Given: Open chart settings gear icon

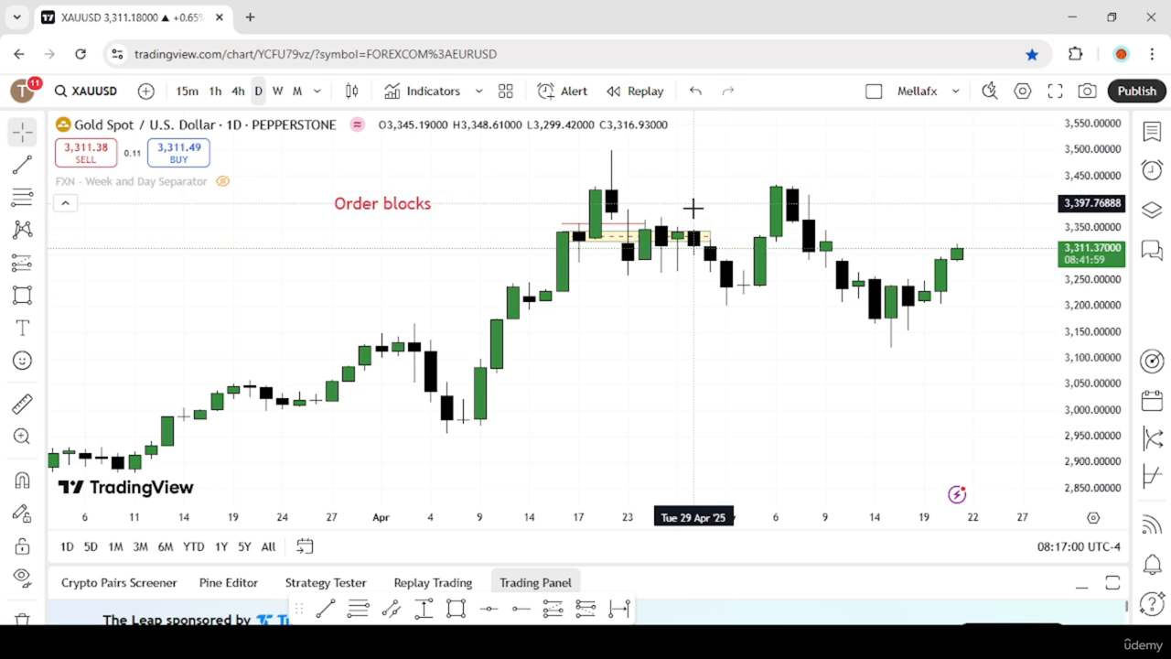Looking at the screenshot, I should click(x=1022, y=91).
